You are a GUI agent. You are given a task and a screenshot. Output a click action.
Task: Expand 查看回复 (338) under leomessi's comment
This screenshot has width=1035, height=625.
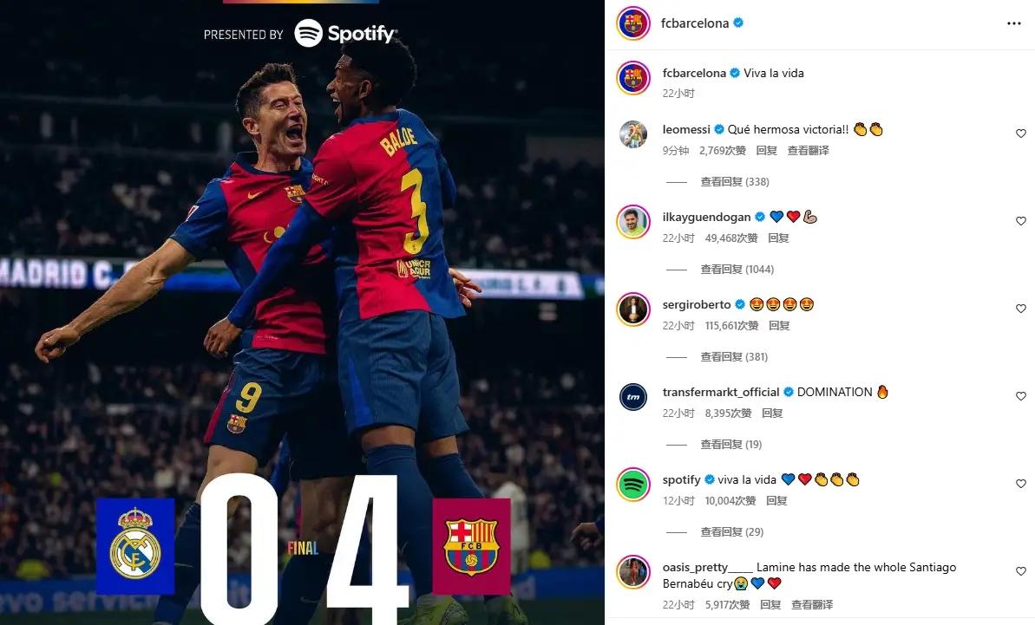click(x=735, y=182)
